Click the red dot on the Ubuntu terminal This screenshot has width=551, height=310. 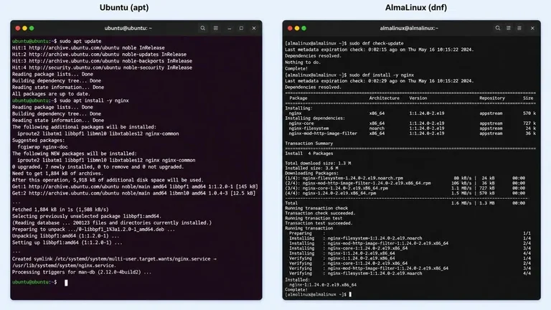tap(17, 28)
